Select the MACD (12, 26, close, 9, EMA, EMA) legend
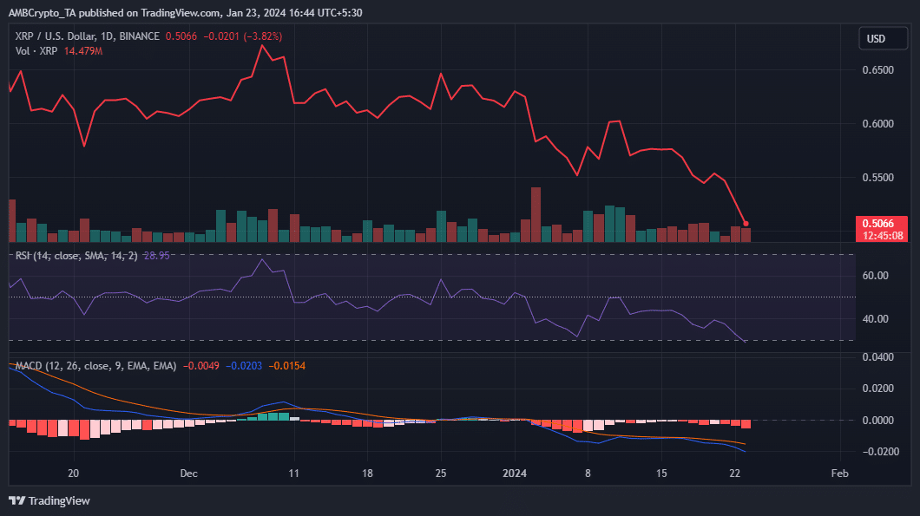The width and height of the screenshot is (920, 516). [95, 366]
